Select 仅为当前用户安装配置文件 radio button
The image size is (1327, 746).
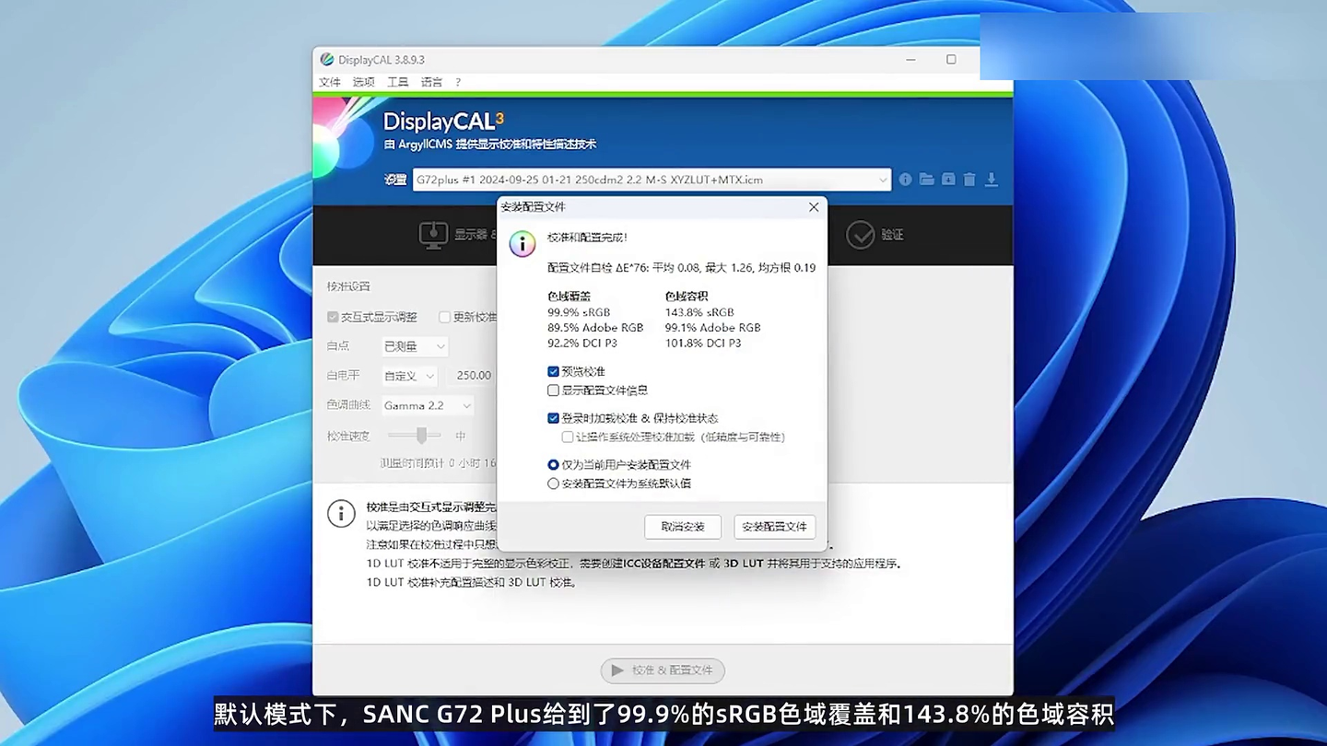[553, 465]
